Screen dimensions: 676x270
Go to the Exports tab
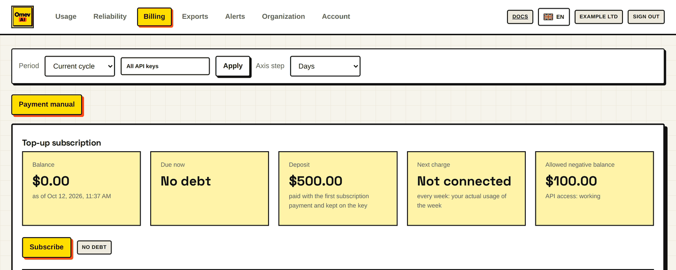tap(195, 16)
